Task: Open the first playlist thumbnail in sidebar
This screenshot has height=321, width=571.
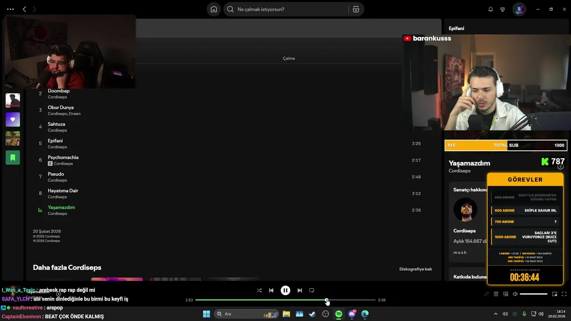Action: tap(12, 100)
